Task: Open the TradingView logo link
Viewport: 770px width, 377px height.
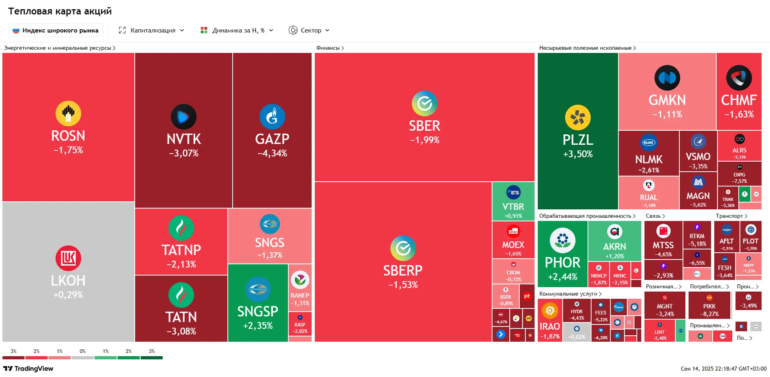Action: click(x=28, y=369)
